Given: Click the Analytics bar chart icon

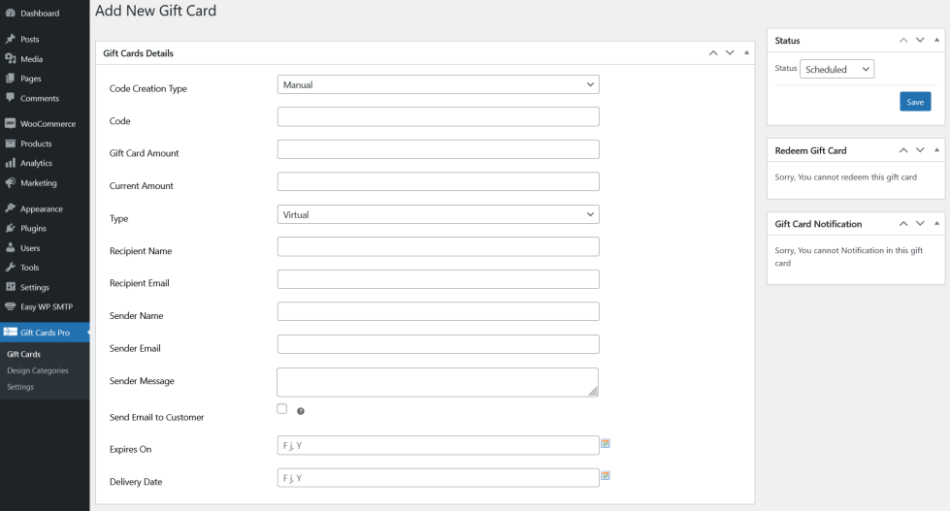Looking at the screenshot, I should point(10,163).
